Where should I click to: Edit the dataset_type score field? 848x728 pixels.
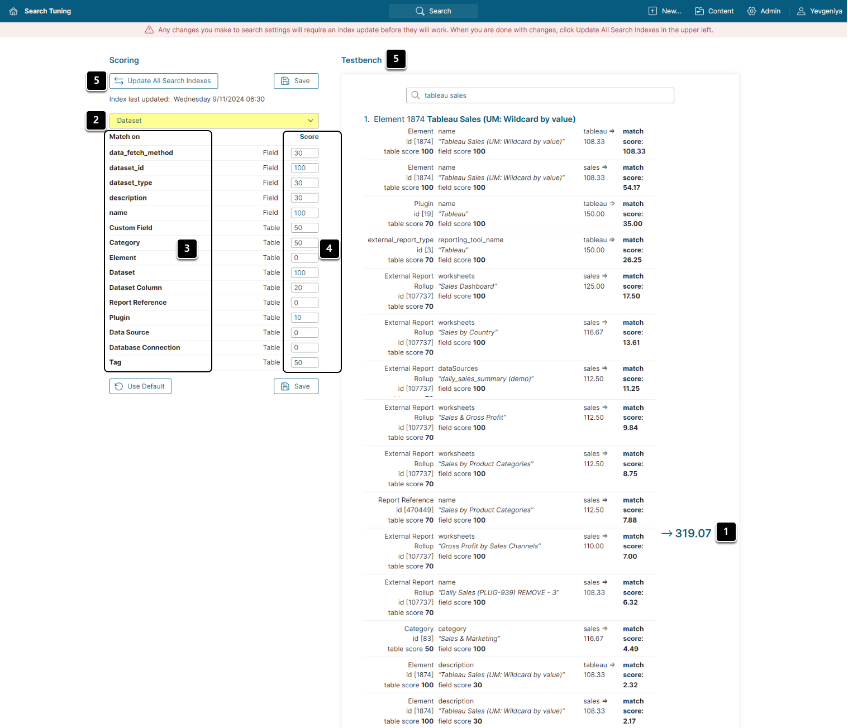[304, 183]
